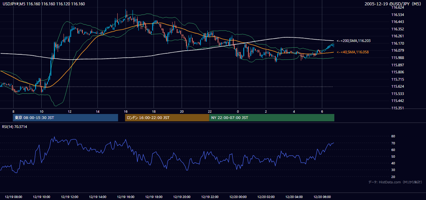
Task: Click price axis label 115.442
Action: (397, 101)
